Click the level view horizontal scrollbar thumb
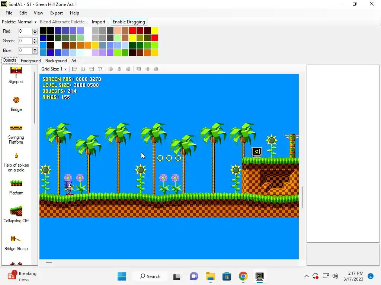The width and height of the screenshot is (381, 285). coord(49,262)
